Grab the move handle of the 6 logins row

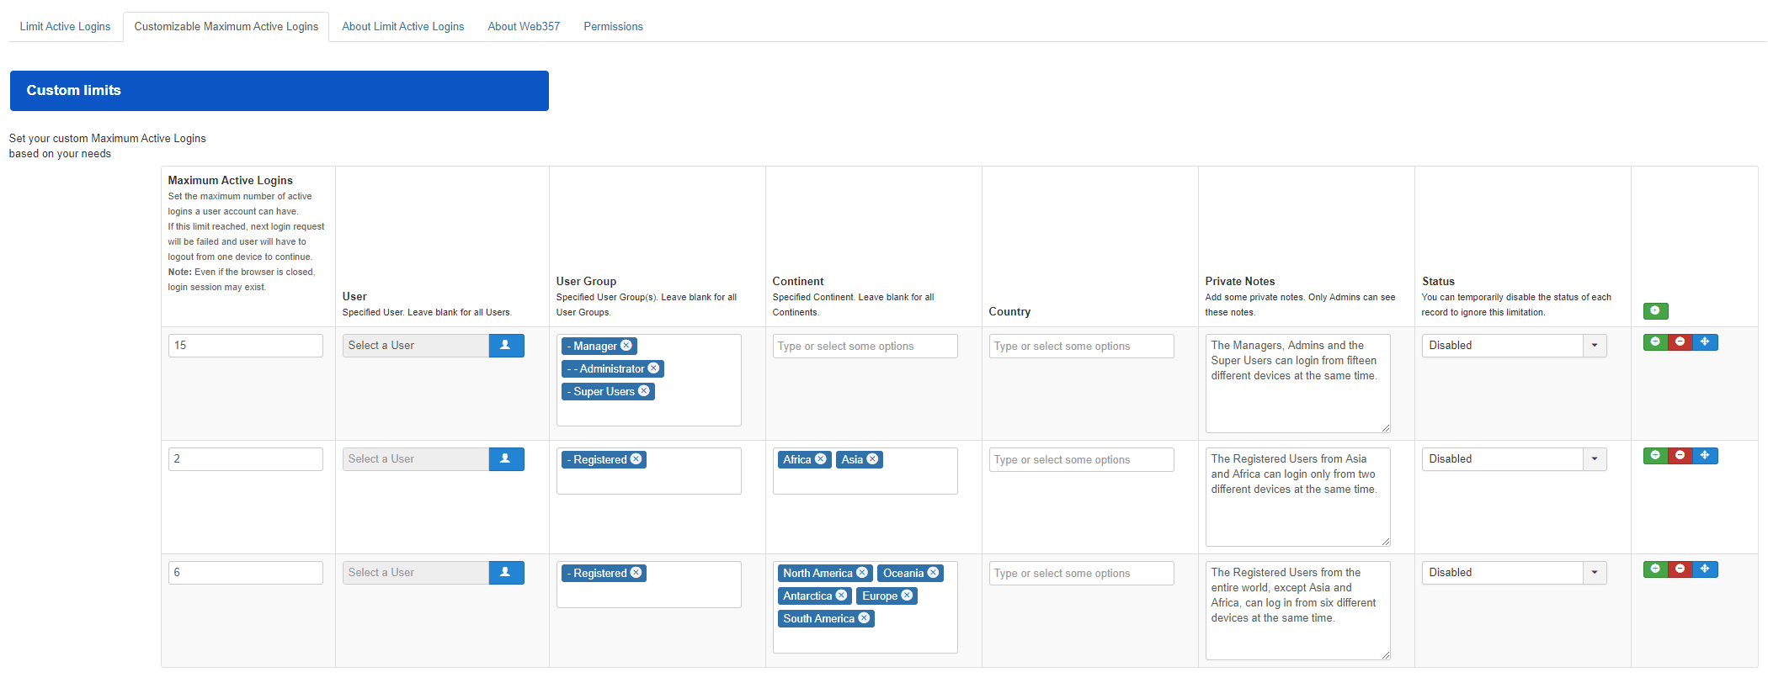1705,569
